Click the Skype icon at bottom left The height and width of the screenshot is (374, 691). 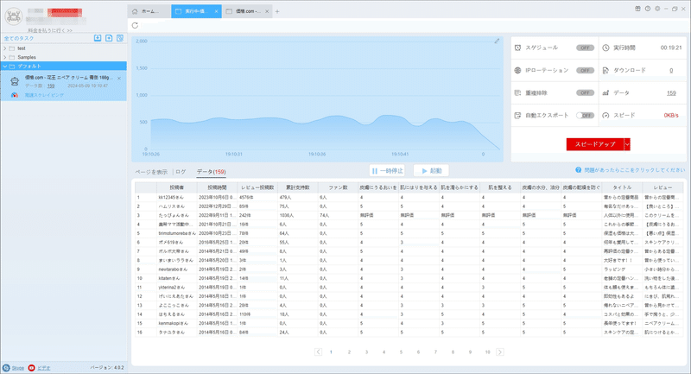tap(6, 368)
